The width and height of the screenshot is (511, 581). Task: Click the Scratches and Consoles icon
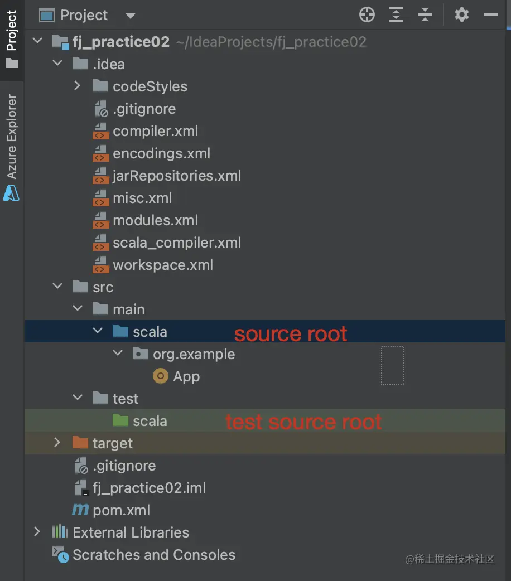[59, 554]
